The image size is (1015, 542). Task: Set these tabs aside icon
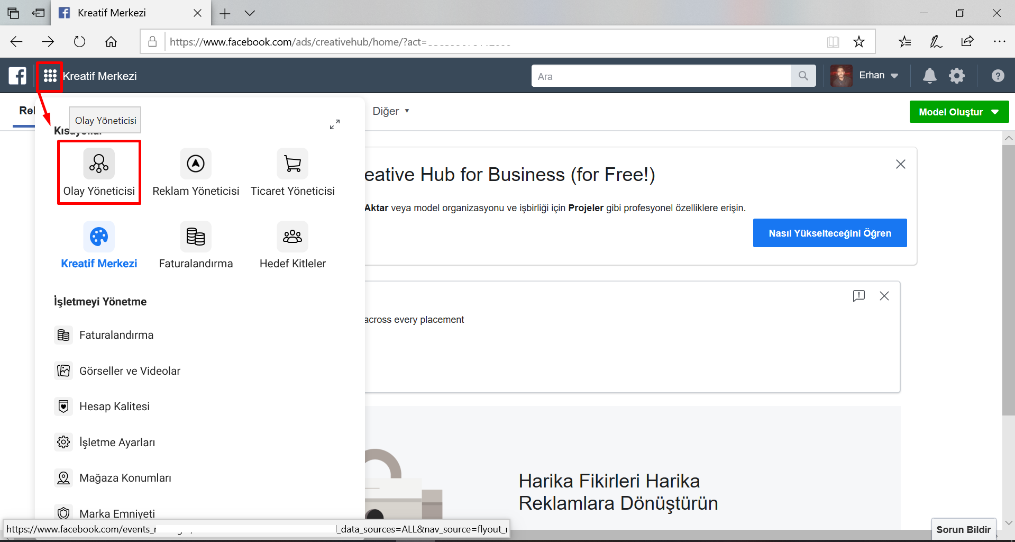(x=38, y=13)
